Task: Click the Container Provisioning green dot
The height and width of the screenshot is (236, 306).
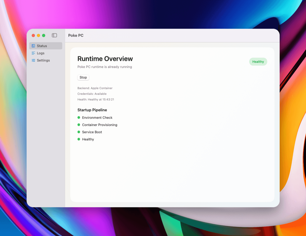Action: pos(79,125)
